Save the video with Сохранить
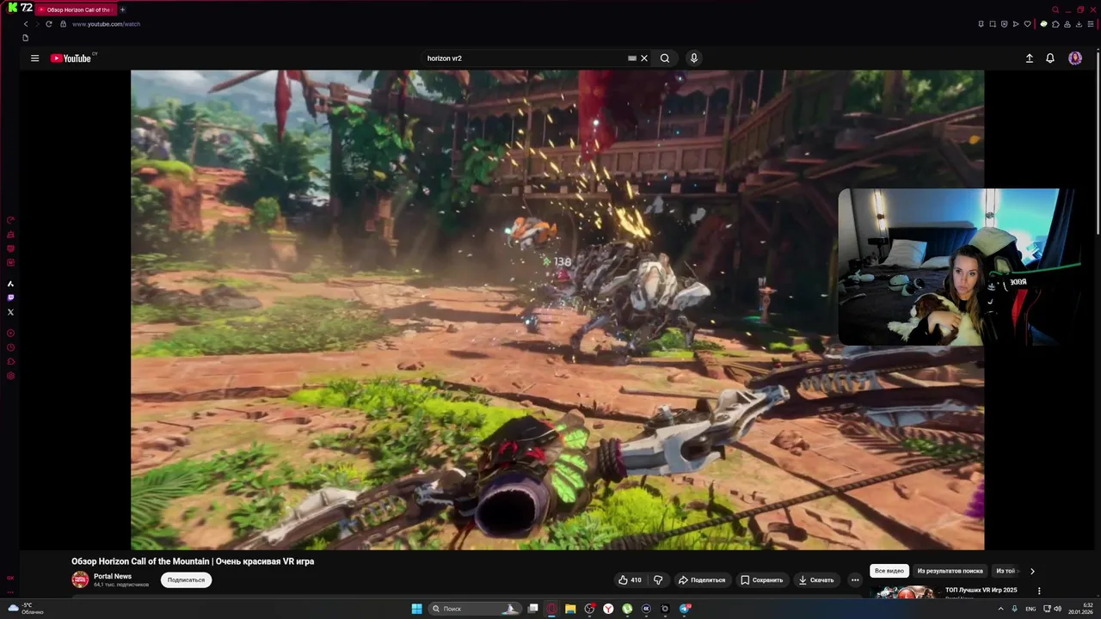 [x=762, y=580]
